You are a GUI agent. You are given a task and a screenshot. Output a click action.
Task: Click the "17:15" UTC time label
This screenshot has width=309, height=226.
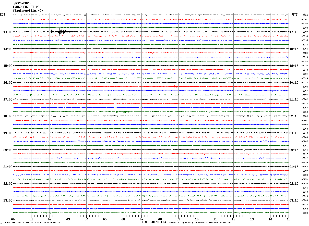point(294,32)
